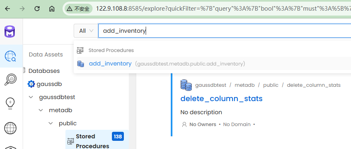Collapse the metadb tree node chevron
Screen dimensions: 351x149
pyautogui.click(x=41, y=110)
